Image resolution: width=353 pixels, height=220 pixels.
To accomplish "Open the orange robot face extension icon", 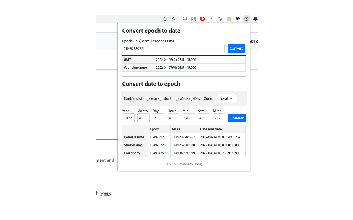I will click(x=229, y=18).
